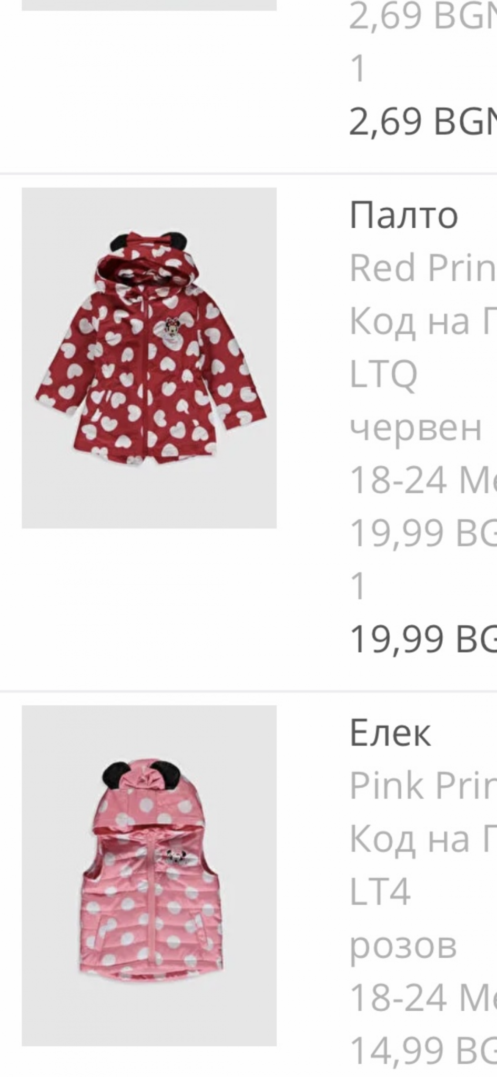497x1077 pixels.
Task: Tap the vest's 18-24 size label
Action: coord(423,998)
